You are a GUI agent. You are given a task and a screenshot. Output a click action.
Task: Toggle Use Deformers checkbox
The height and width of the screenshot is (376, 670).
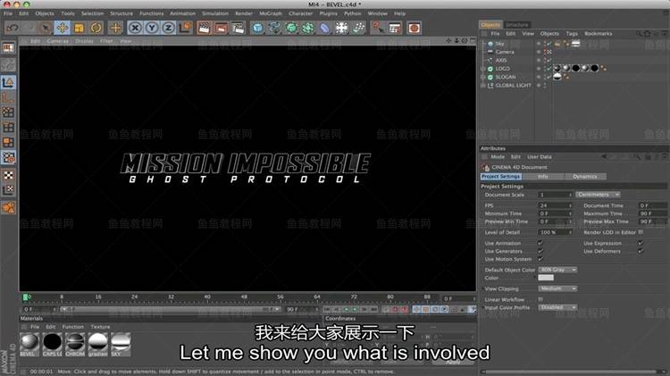pyautogui.click(x=641, y=251)
